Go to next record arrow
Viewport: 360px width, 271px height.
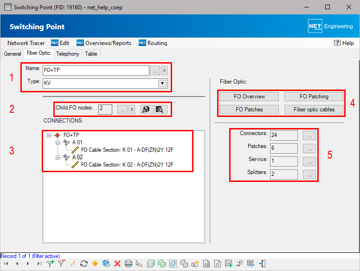coord(28,264)
